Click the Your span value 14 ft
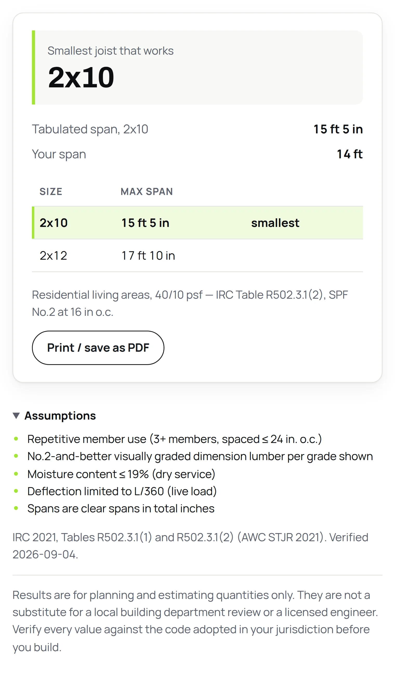This screenshot has width=395, height=680. tap(350, 154)
